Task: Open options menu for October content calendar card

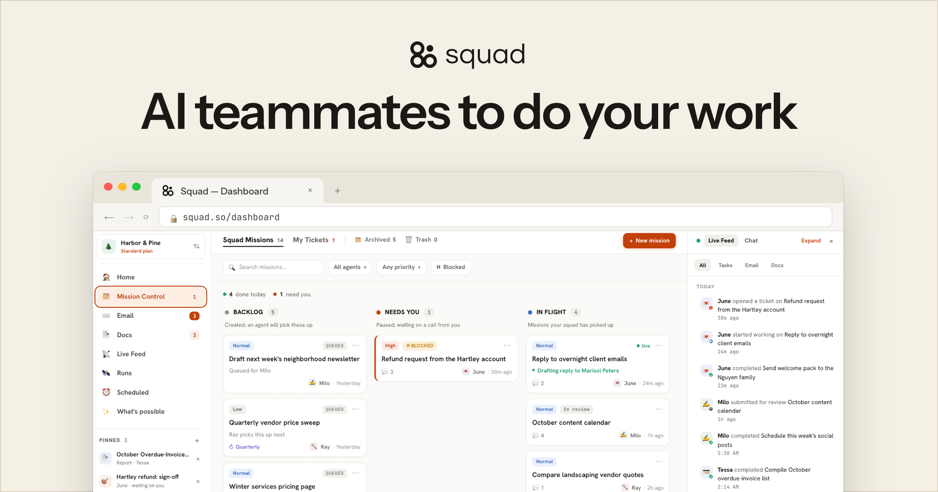Action: tap(659, 410)
